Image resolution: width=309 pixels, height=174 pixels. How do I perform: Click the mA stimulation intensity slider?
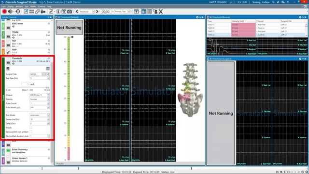coord(28,87)
